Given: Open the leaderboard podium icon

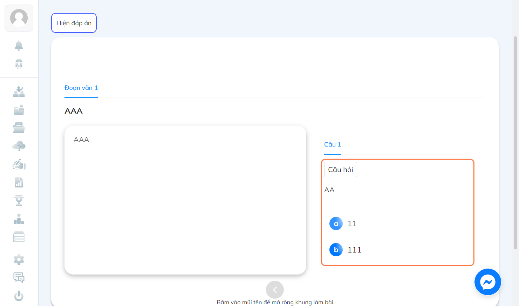Looking at the screenshot, I should (19, 219).
